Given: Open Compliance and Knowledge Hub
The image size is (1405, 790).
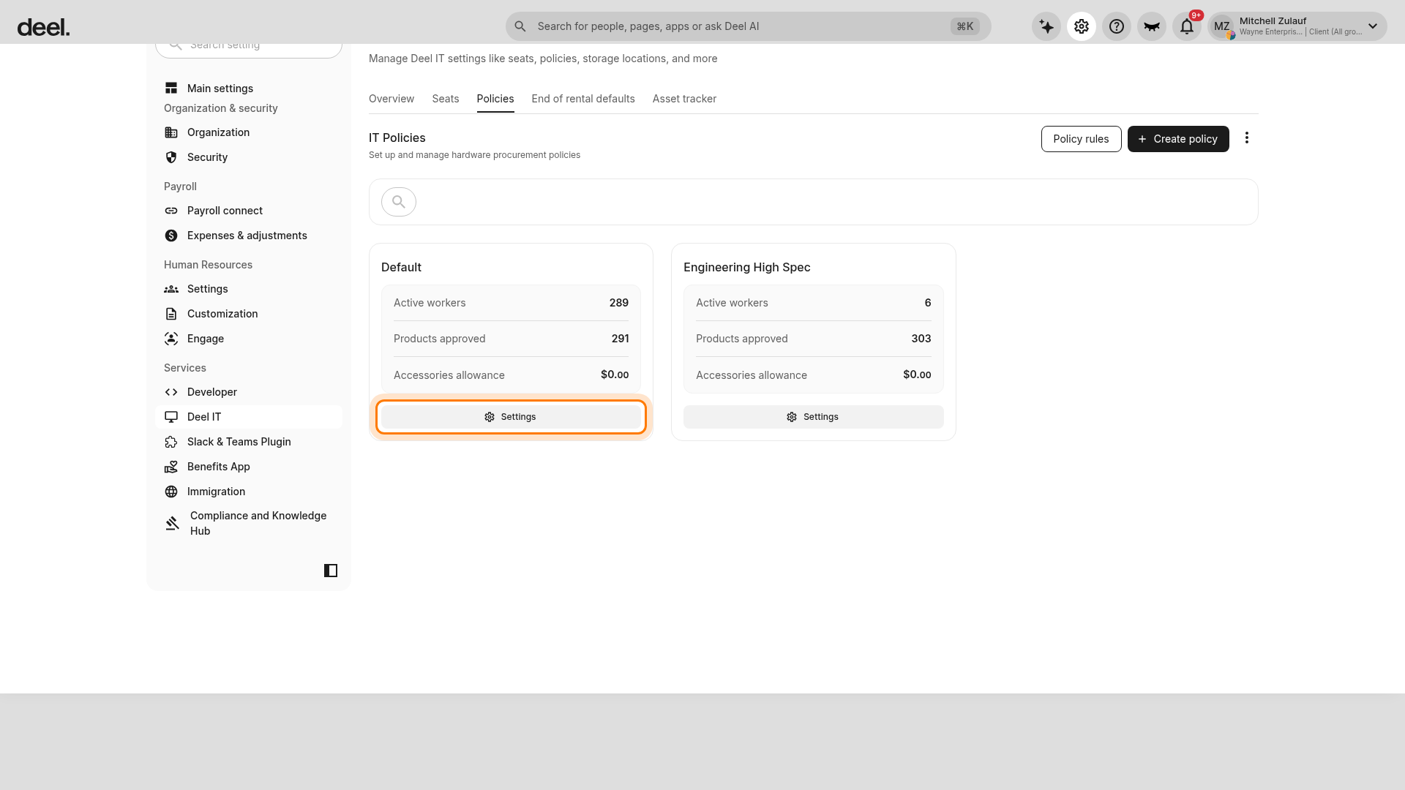Looking at the screenshot, I should (249, 523).
